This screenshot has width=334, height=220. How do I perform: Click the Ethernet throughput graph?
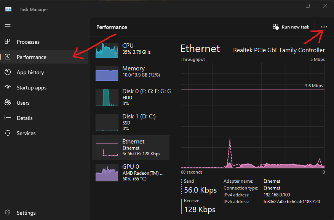[252, 114]
